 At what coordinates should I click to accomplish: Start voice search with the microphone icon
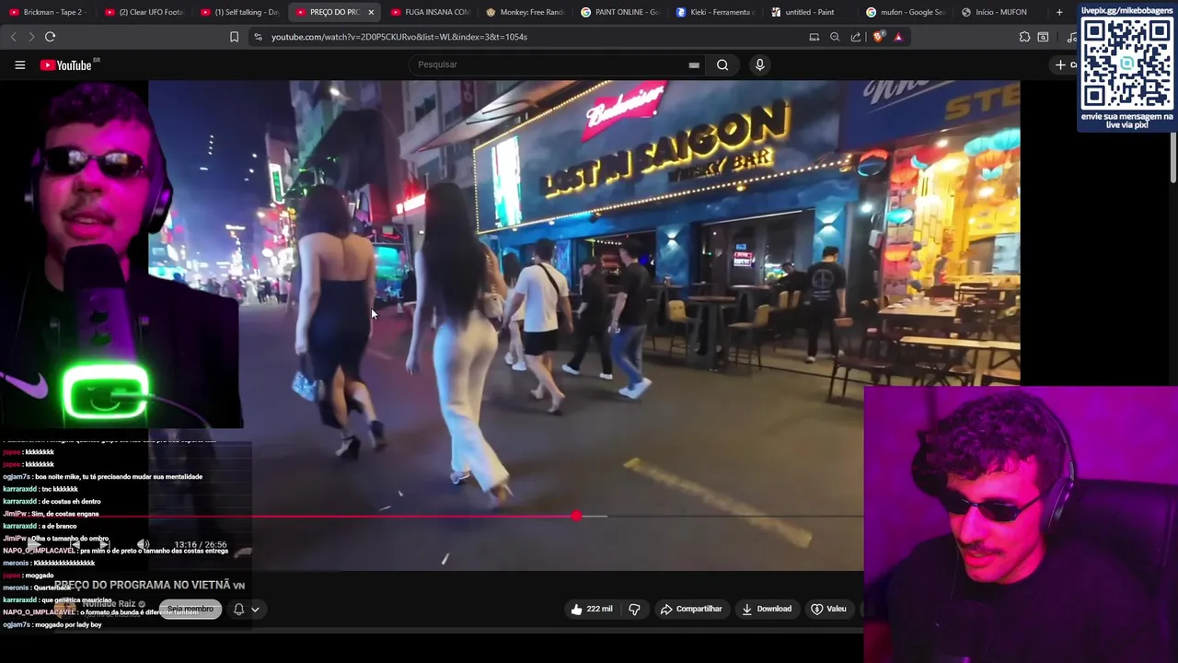[x=759, y=64]
